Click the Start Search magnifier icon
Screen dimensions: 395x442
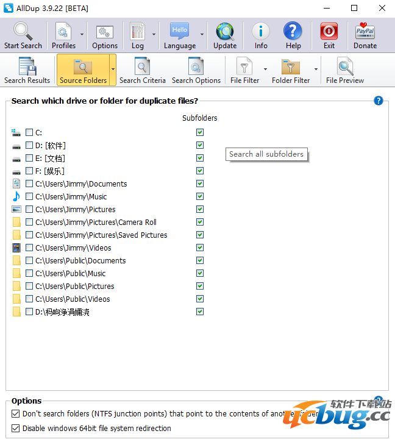23,32
